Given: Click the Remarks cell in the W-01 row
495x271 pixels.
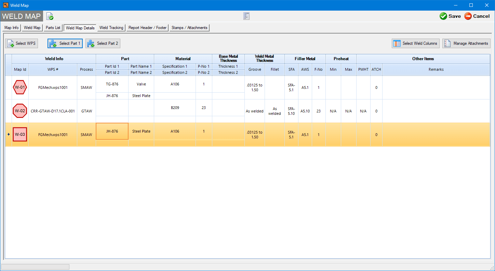Looking at the screenshot, I should (436, 87).
